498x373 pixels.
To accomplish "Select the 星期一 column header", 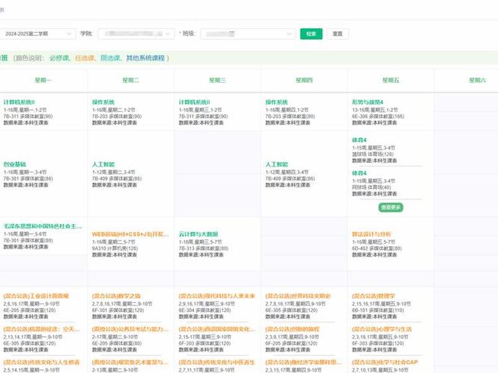I will tap(43, 80).
